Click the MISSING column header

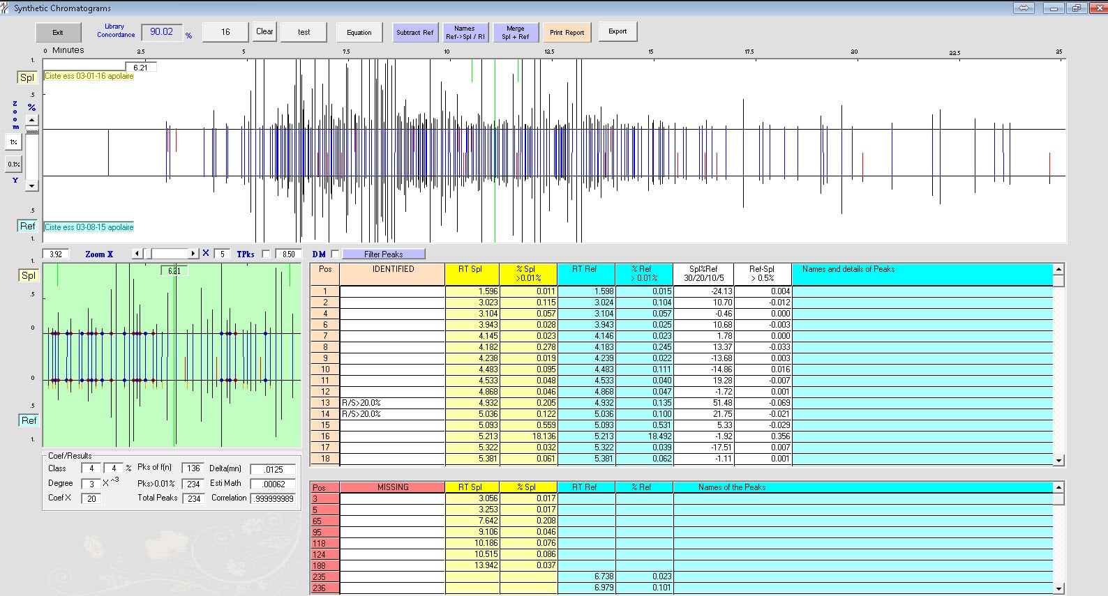(392, 487)
